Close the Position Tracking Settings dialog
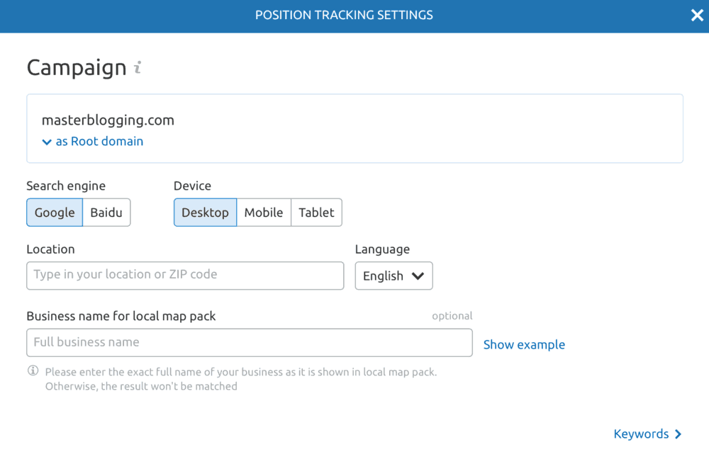 [697, 15]
